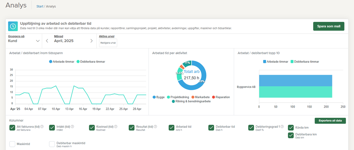Enable the Maskintid column checkbox
The image size is (354, 150).
pyautogui.click(x=12, y=144)
